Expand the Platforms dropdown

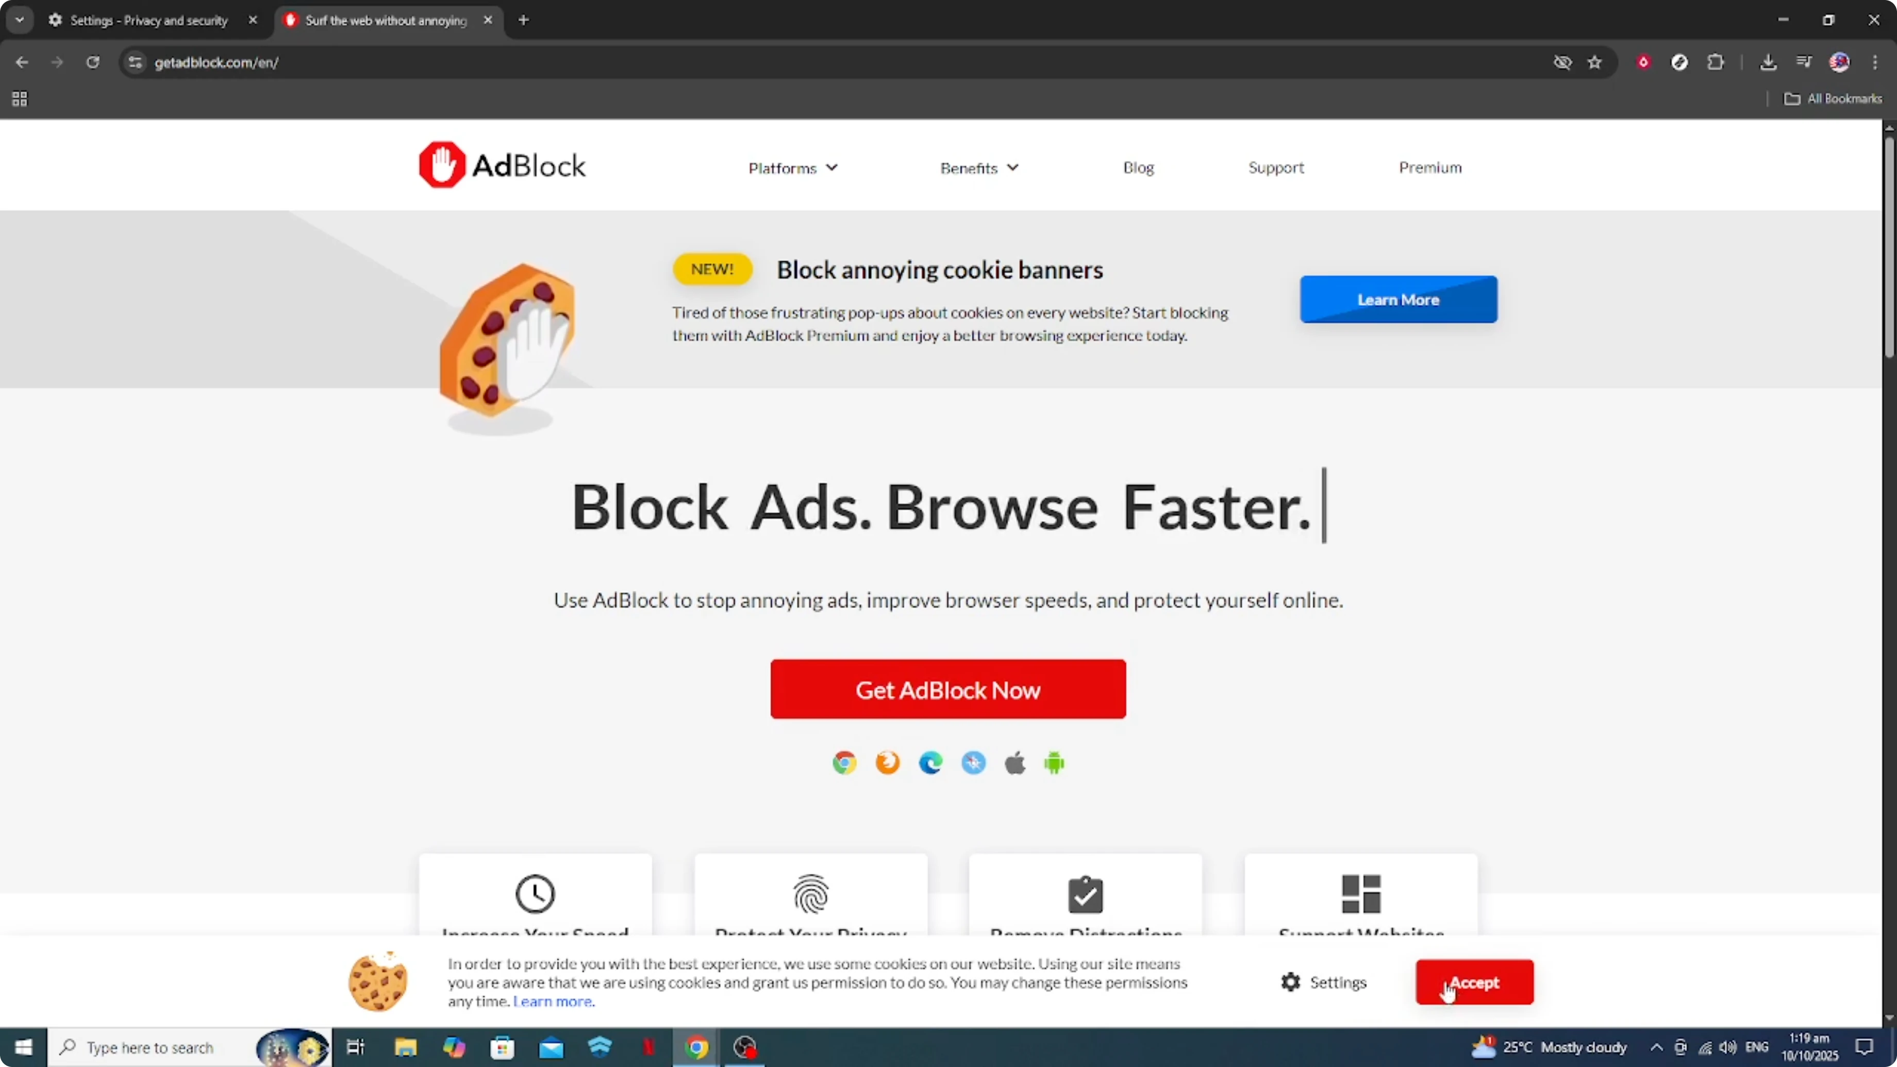pyautogui.click(x=792, y=167)
